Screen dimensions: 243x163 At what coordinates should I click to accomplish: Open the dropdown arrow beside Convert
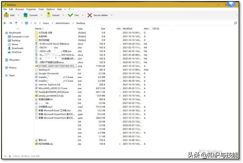[41, 15]
